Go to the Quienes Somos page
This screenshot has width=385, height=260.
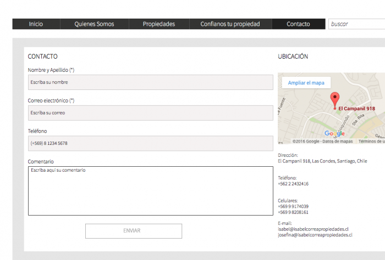(94, 24)
